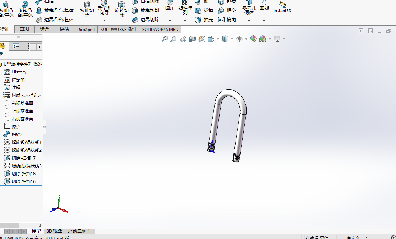
Task: Click Hide/Show Items eye icon
Action: pyautogui.click(x=239, y=39)
